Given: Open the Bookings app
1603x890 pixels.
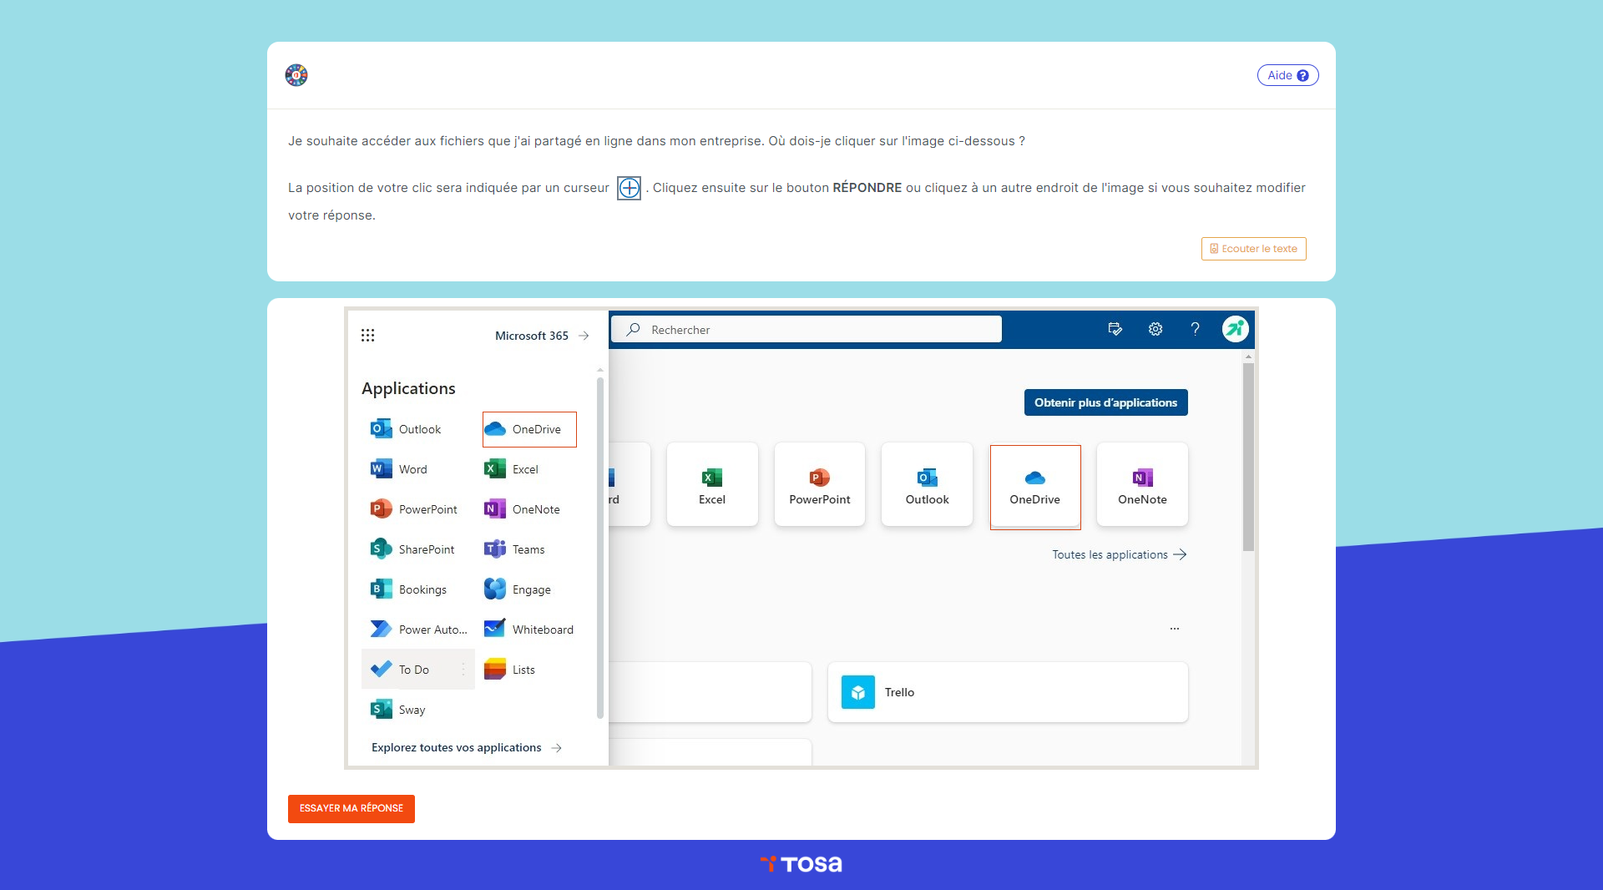Looking at the screenshot, I should click(x=408, y=589).
